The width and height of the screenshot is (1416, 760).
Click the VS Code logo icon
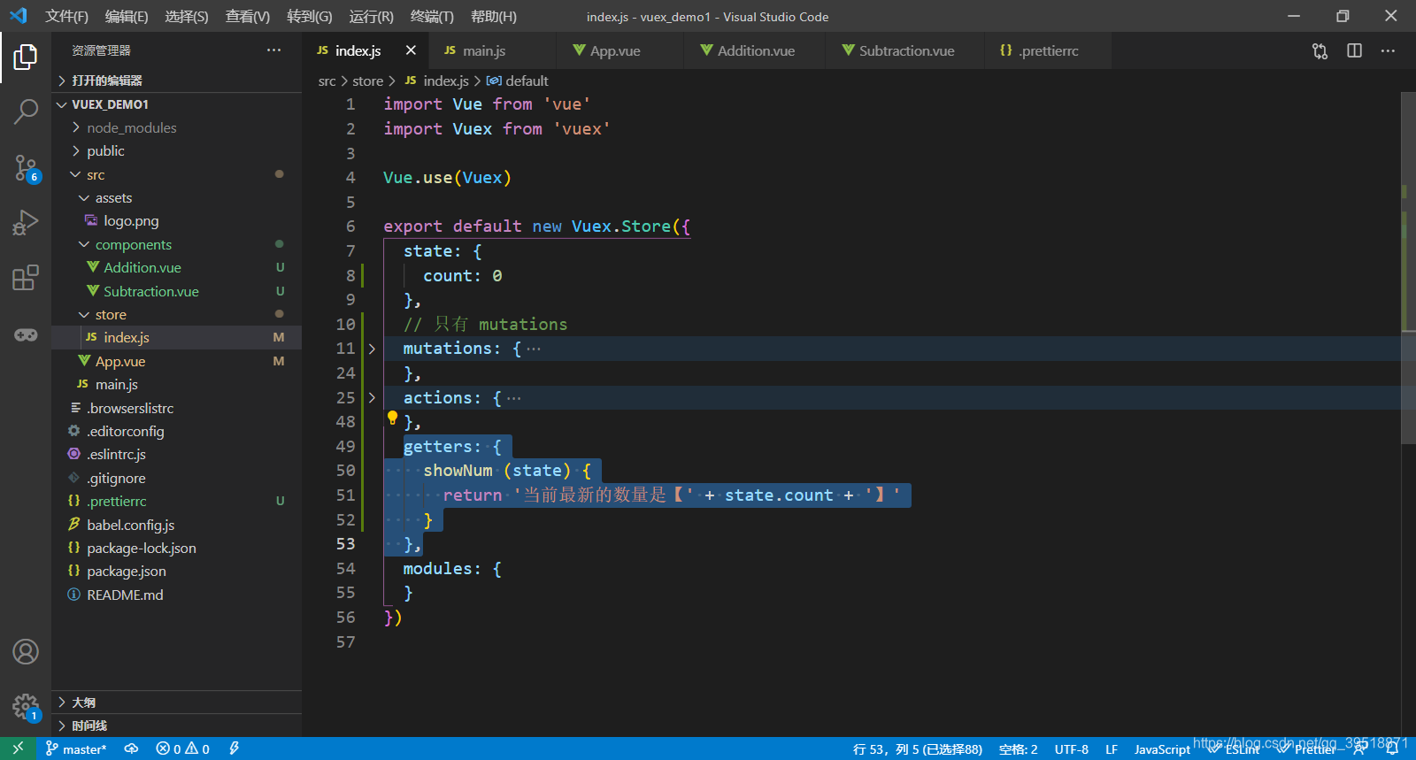(x=19, y=16)
